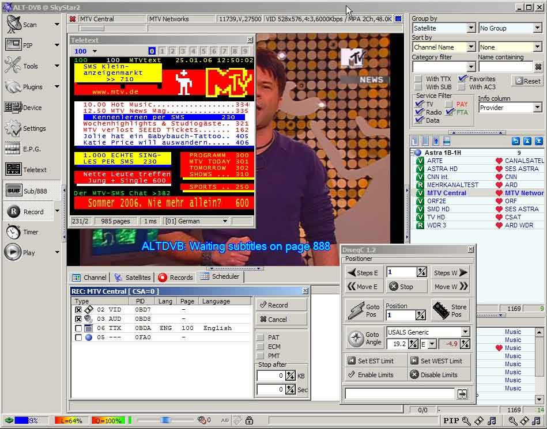
Task: Click the first list view icon above channels
Action: pos(415,141)
